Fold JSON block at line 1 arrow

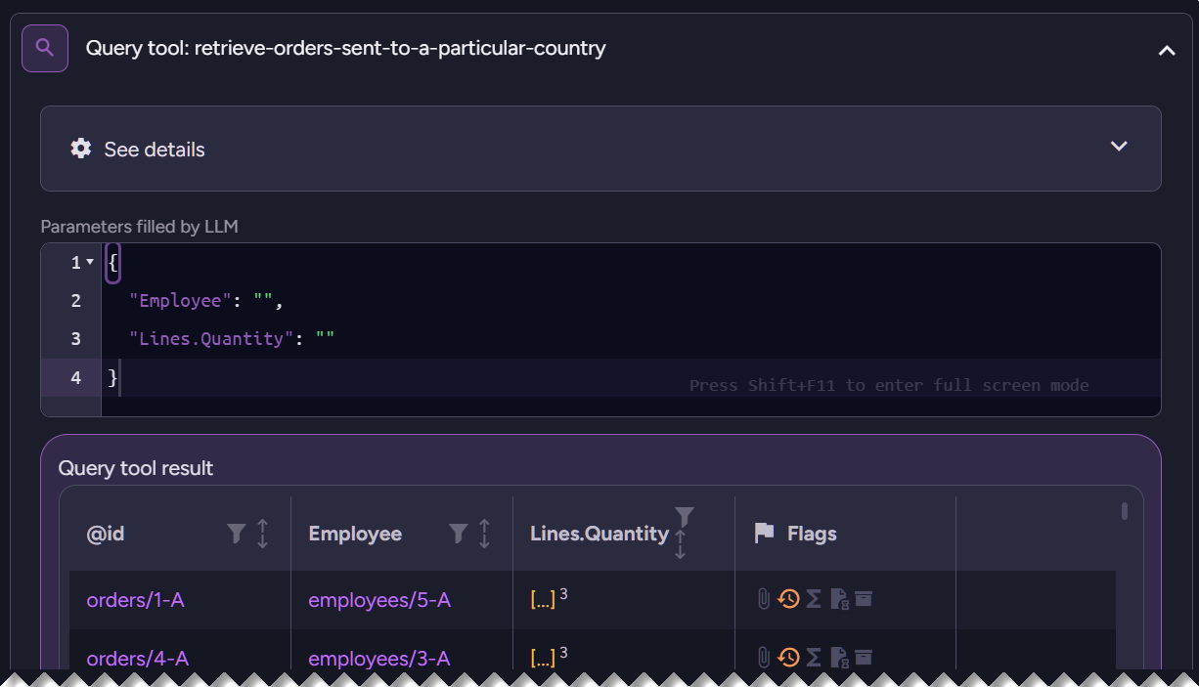tap(90, 262)
